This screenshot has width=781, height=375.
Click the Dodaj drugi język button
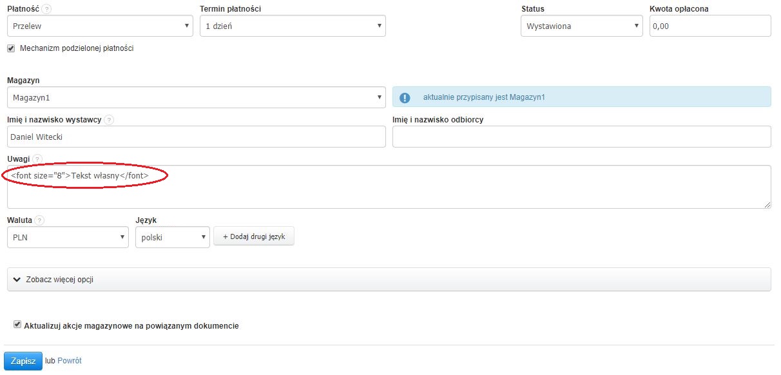(x=253, y=236)
